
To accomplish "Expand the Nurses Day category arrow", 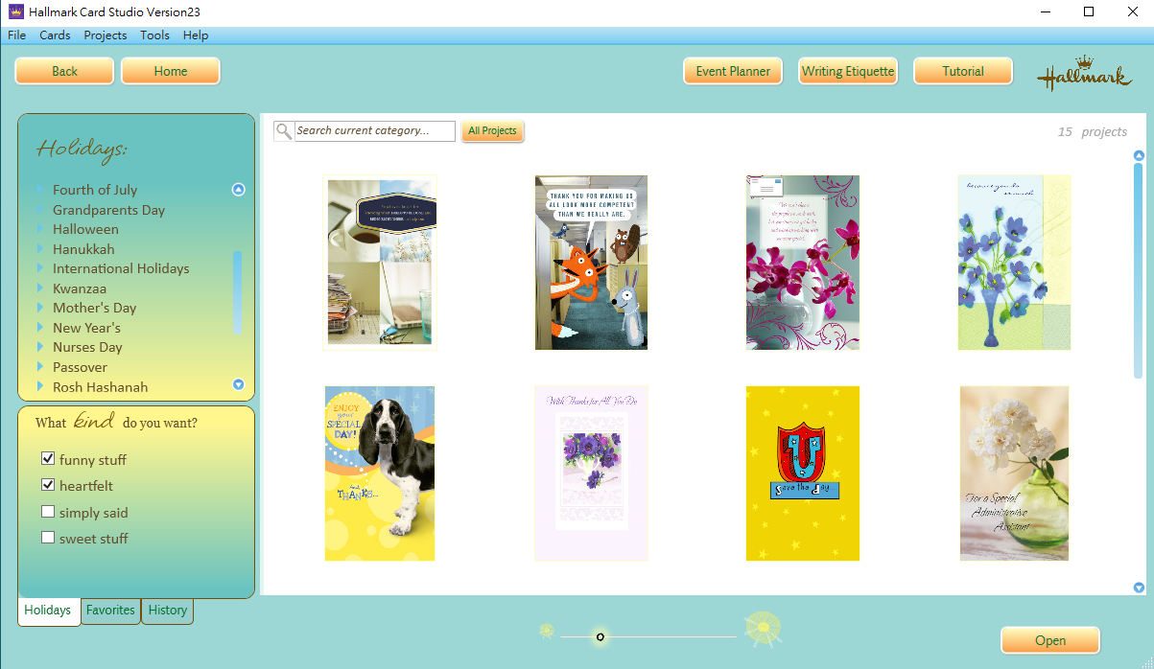I will (x=41, y=347).
